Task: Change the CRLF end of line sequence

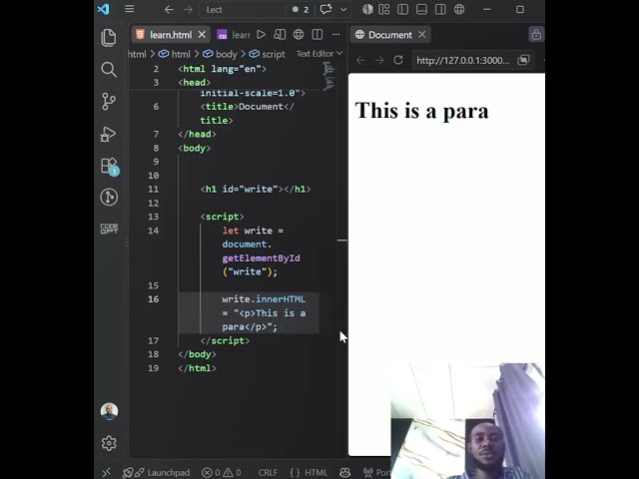Action: (x=268, y=472)
